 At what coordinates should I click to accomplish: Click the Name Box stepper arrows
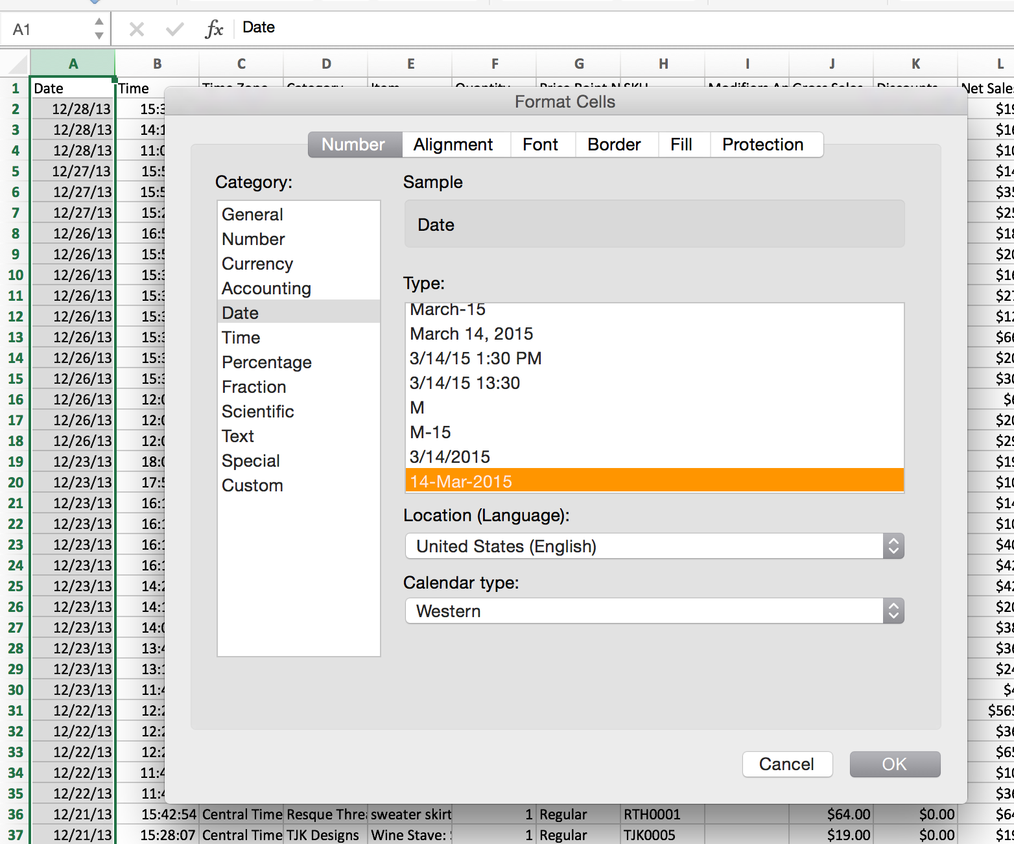[x=99, y=29]
